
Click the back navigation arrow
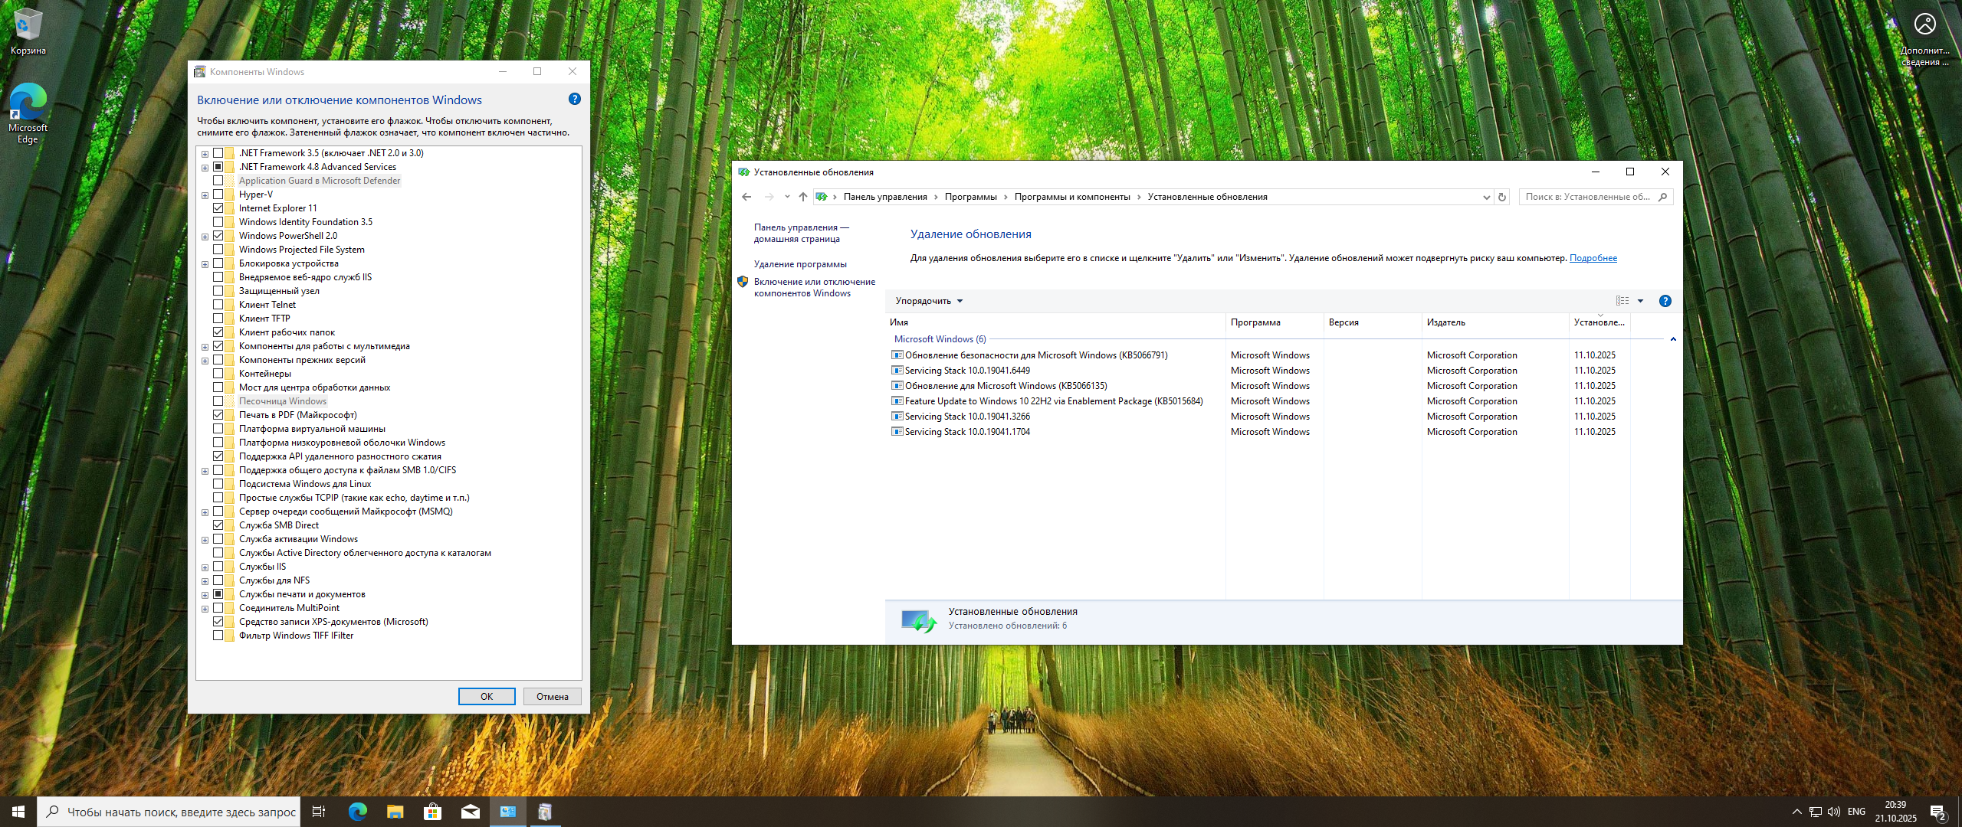746,197
